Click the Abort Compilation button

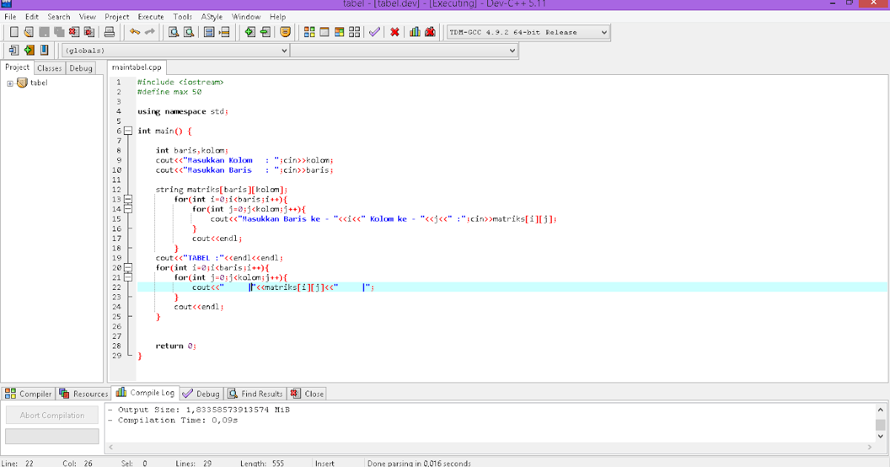(x=52, y=414)
